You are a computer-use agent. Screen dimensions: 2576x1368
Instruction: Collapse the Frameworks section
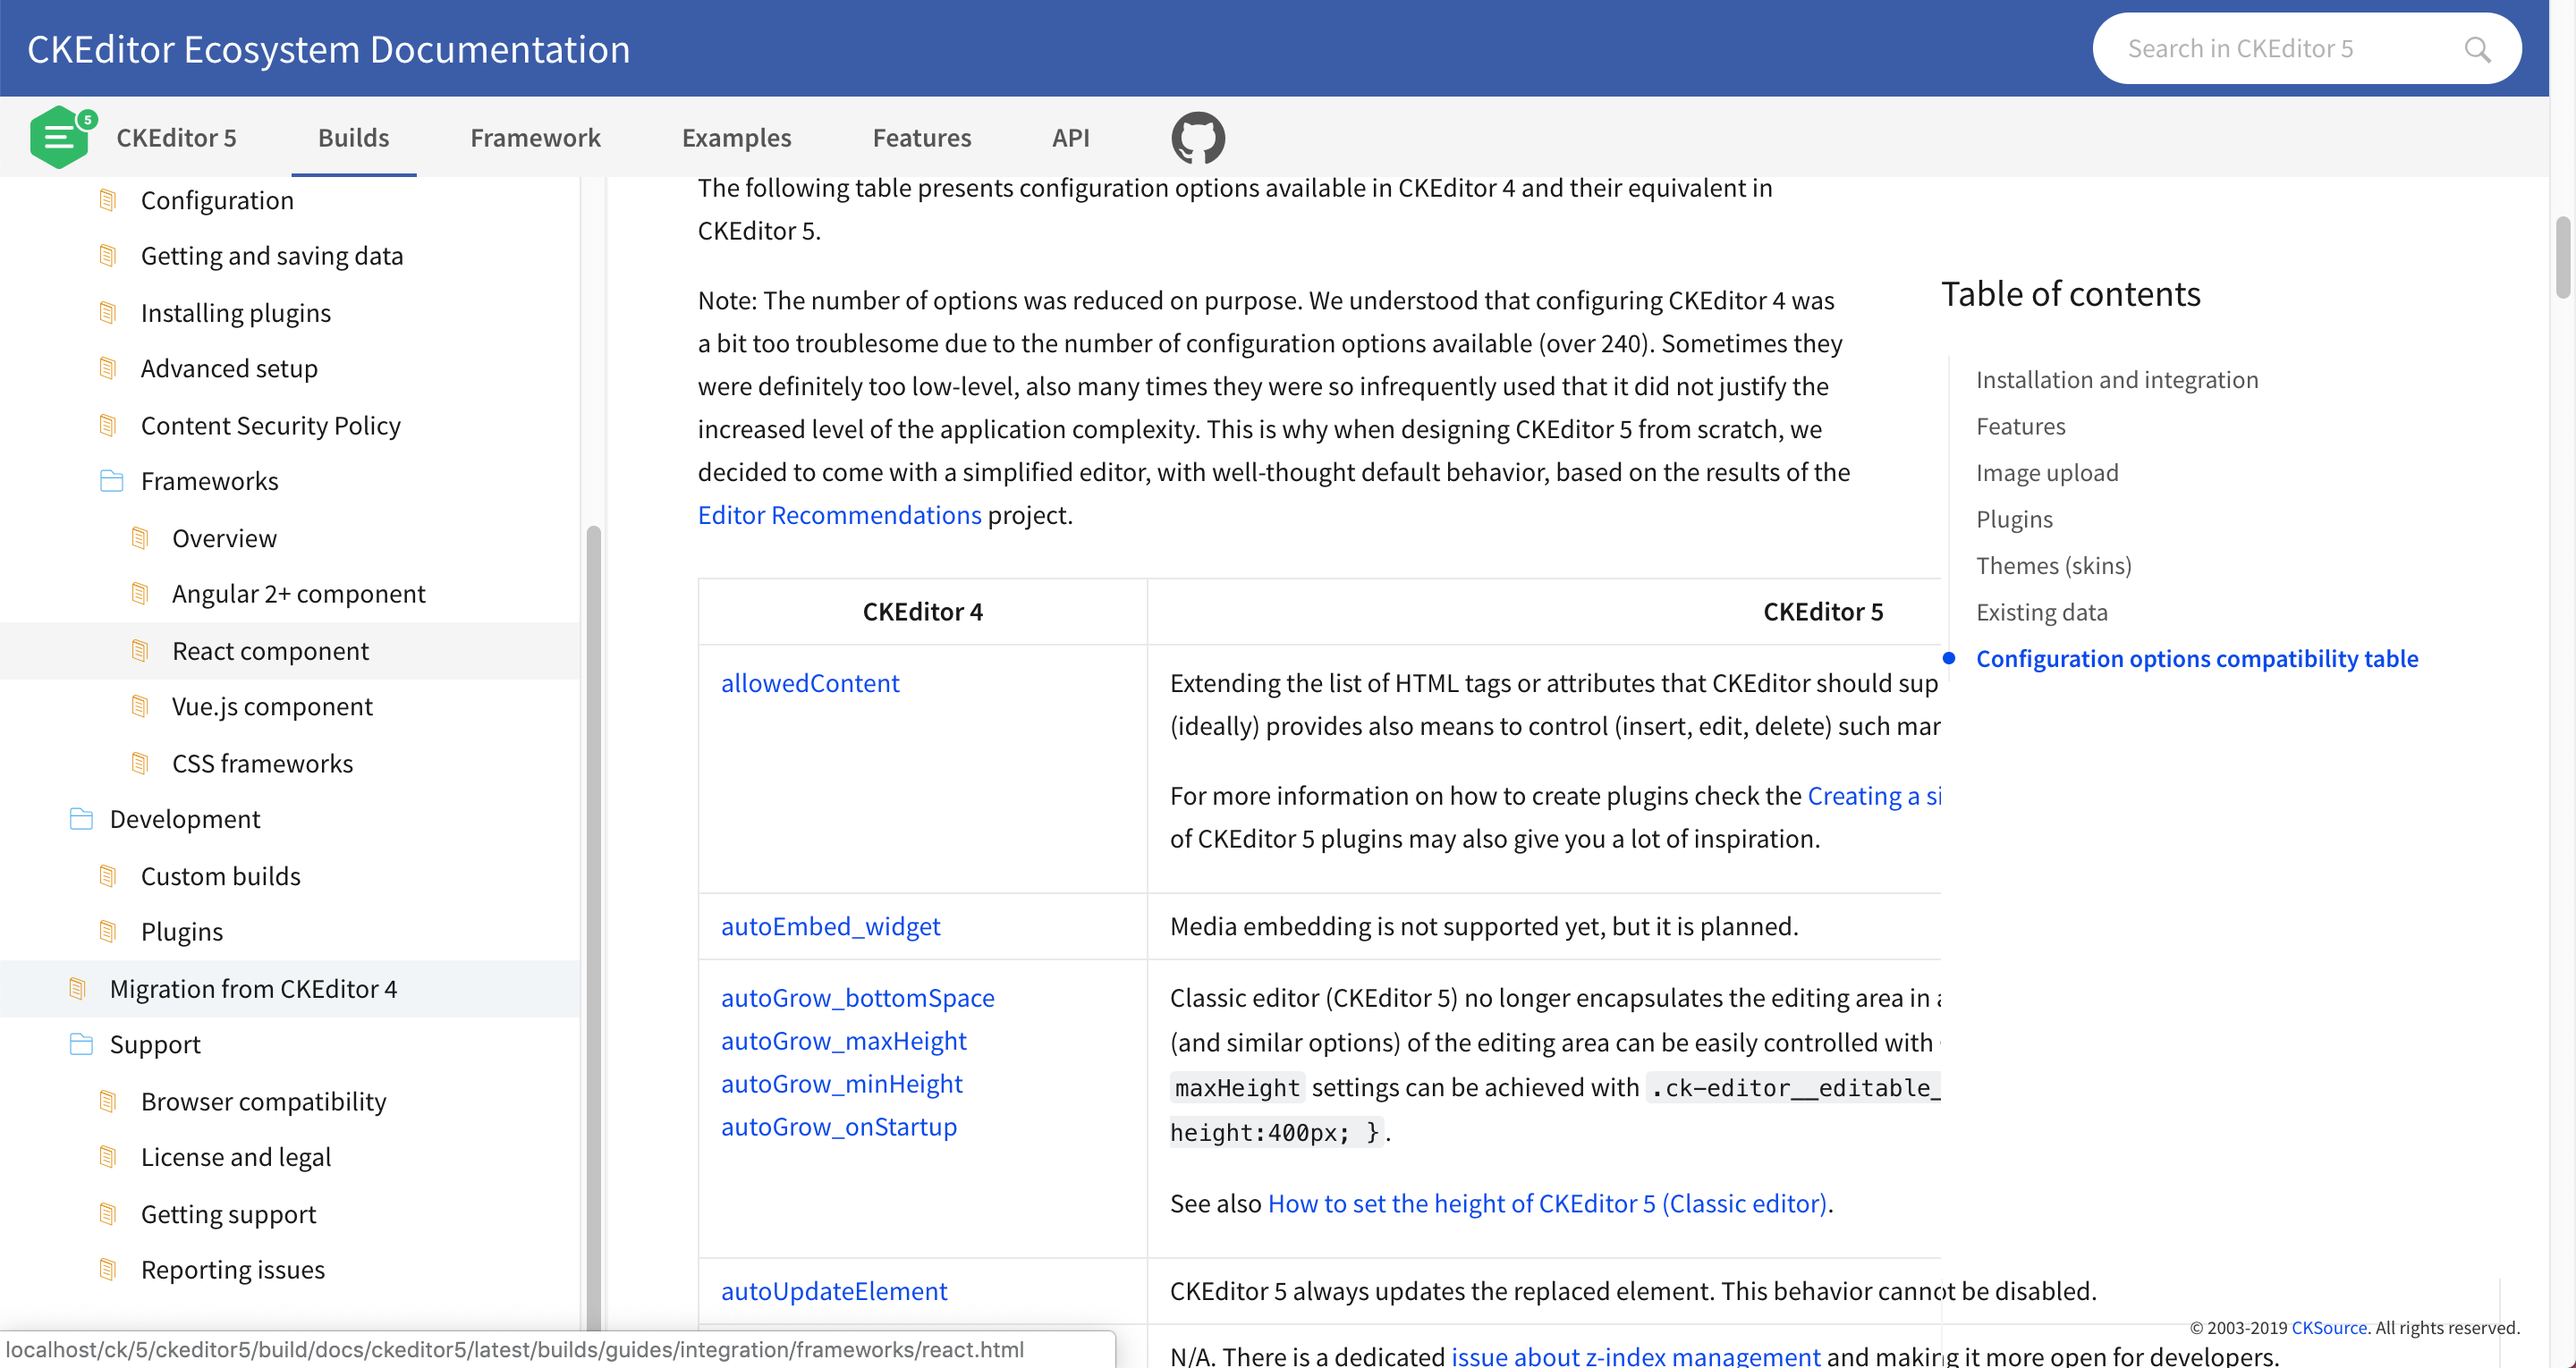[x=209, y=480]
